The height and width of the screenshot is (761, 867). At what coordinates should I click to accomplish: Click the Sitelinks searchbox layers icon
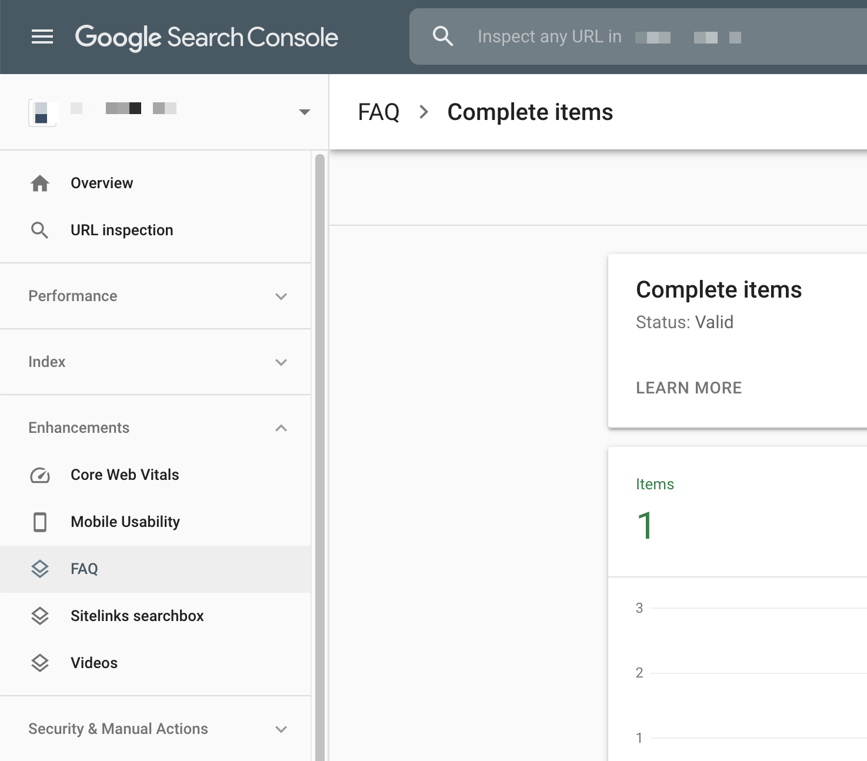pos(40,616)
